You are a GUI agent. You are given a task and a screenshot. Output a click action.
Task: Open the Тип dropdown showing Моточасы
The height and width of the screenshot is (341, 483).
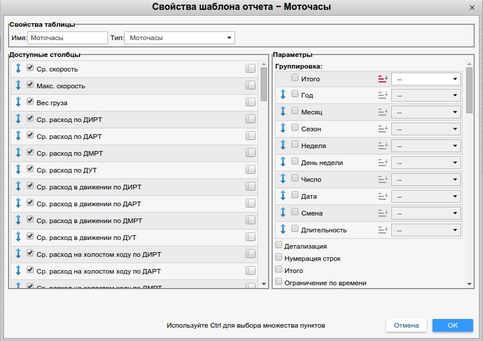point(179,38)
